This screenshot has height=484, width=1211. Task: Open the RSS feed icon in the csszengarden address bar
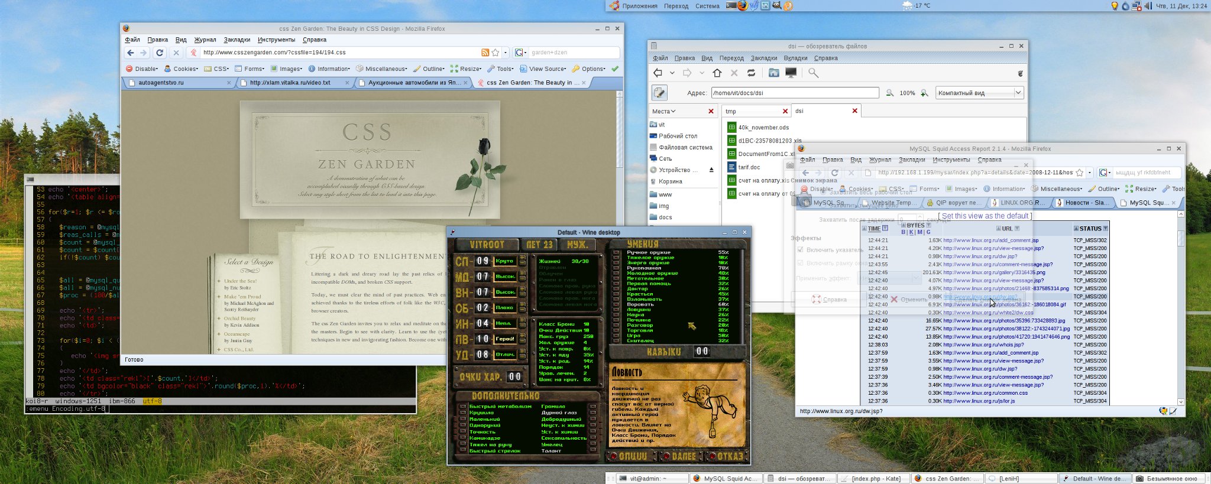tap(485, 53)
